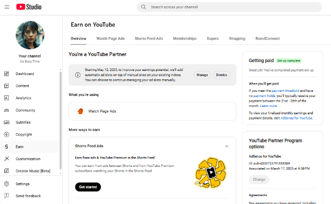Click the YouTube Studio logo

pos(29,7)
